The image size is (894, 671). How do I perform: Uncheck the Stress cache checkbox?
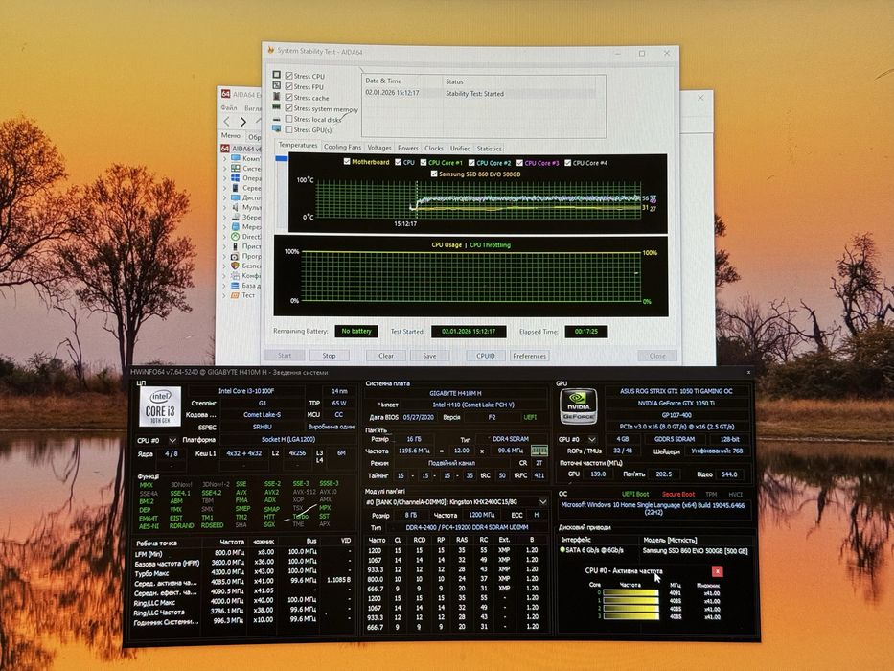[x=289, y=97]
